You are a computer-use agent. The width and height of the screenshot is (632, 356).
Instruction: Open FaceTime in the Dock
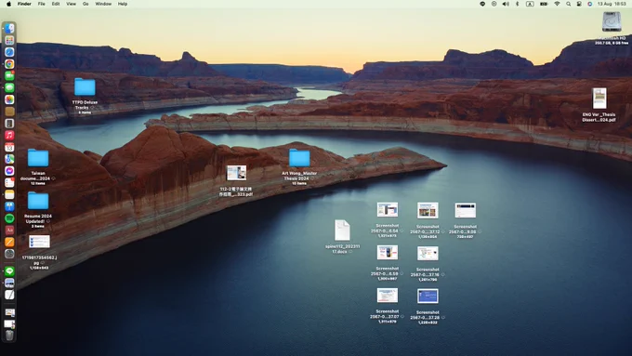tap(9, 76)
